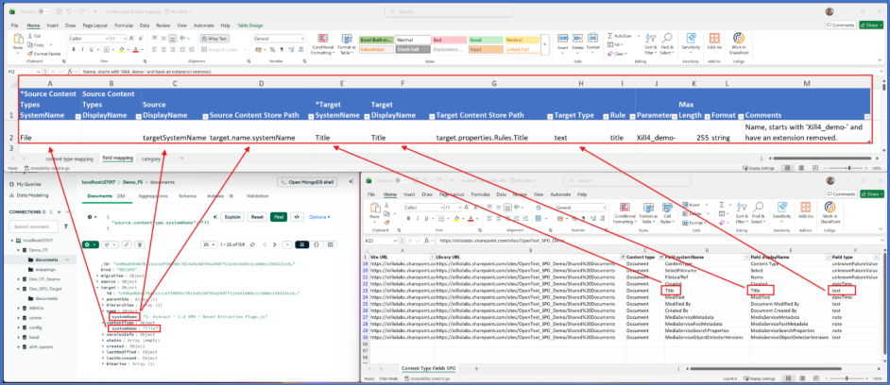Open the Table Design tab in top Excel
This screenshot has width=890, height=385.
250,25
